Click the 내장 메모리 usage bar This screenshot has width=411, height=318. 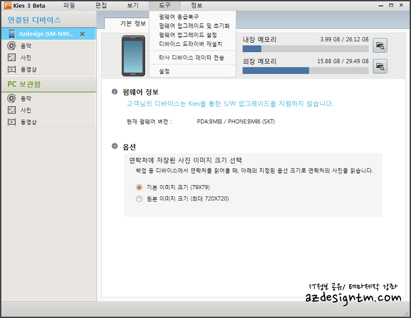(305, 49)
